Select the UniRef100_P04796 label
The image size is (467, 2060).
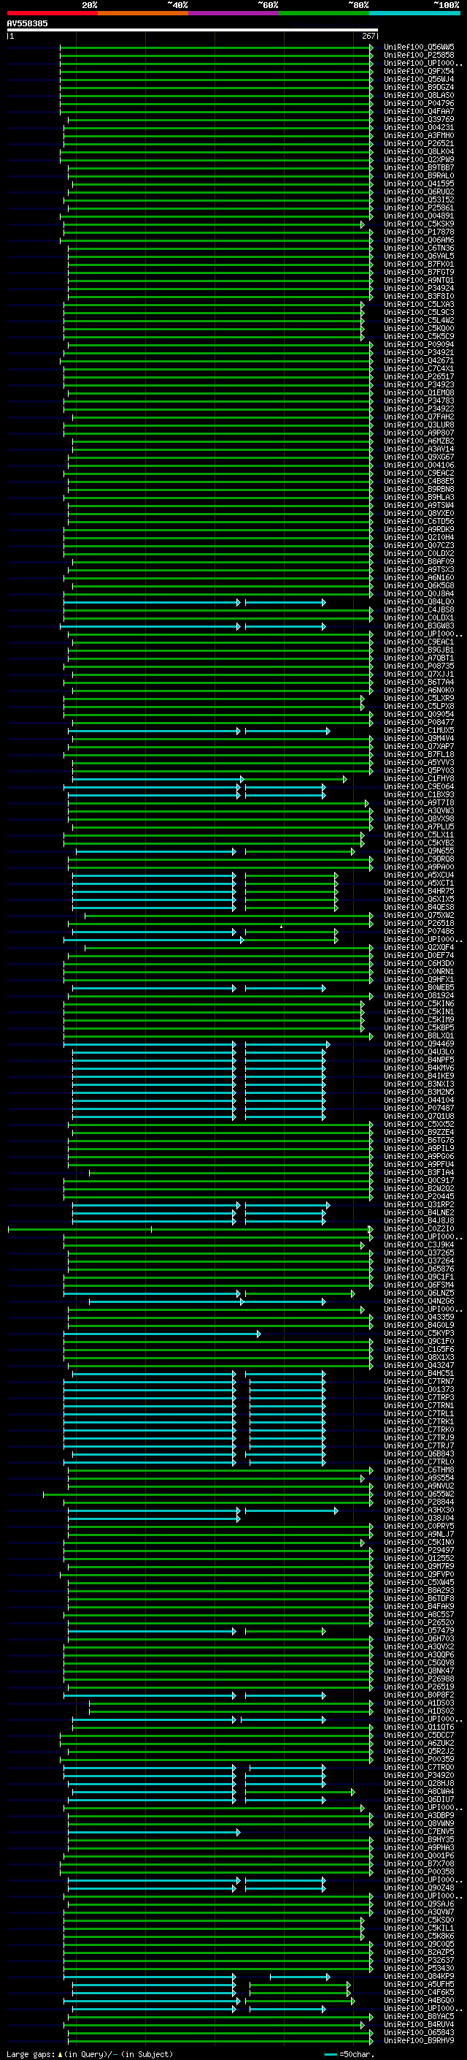click(419, 103)
